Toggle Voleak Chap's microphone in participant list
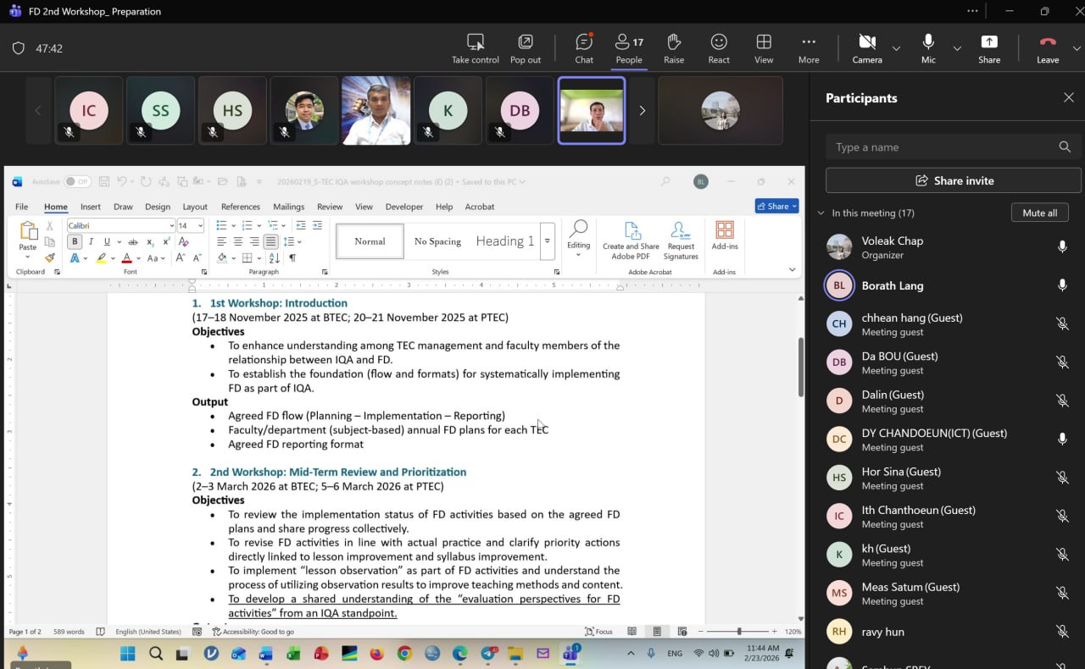 [1062, 247]
